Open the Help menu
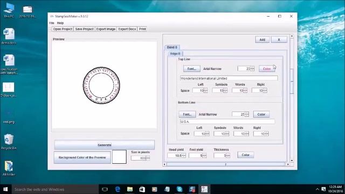 click(x=60, y=23)
